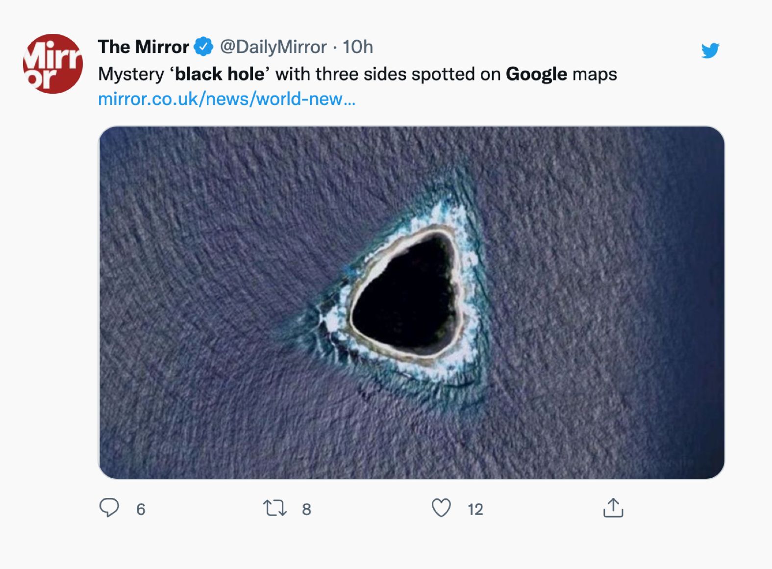Viewport: 772px width, 569px height.
Task: Open The Mirror display name
Action: pyautogui.click(x=143, y=47)
